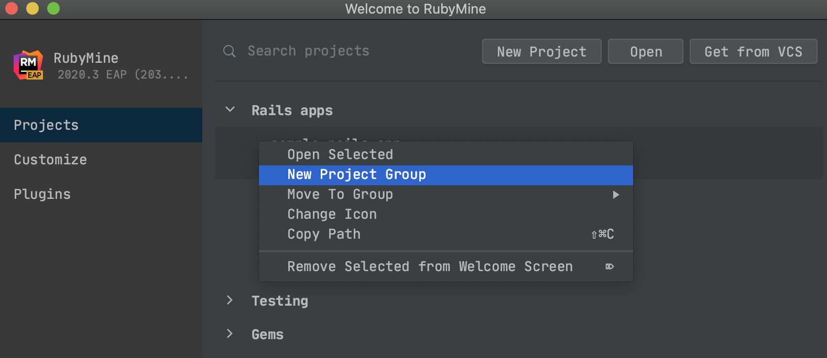The height and width of the screenshot is (358, 827).
Task: Switch to the Projects tab
Action: [101, 125]
